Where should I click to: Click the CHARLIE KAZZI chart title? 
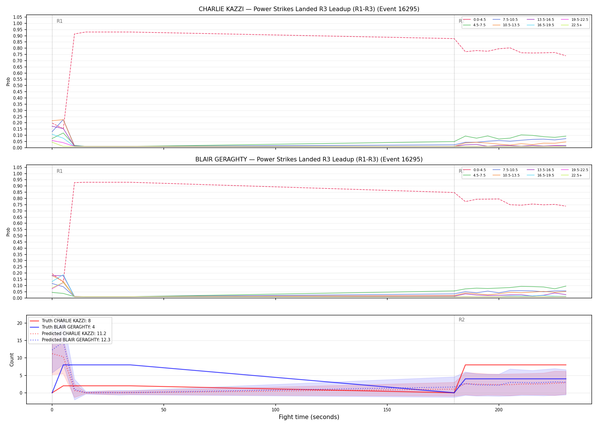point(309,9)
